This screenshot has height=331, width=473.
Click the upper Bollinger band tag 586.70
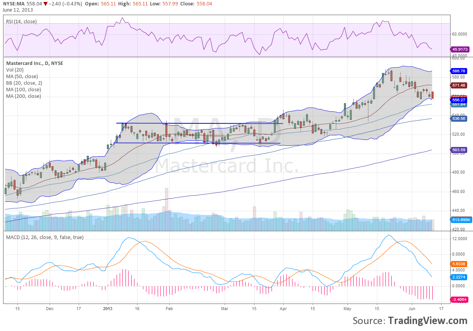[459, 72]
